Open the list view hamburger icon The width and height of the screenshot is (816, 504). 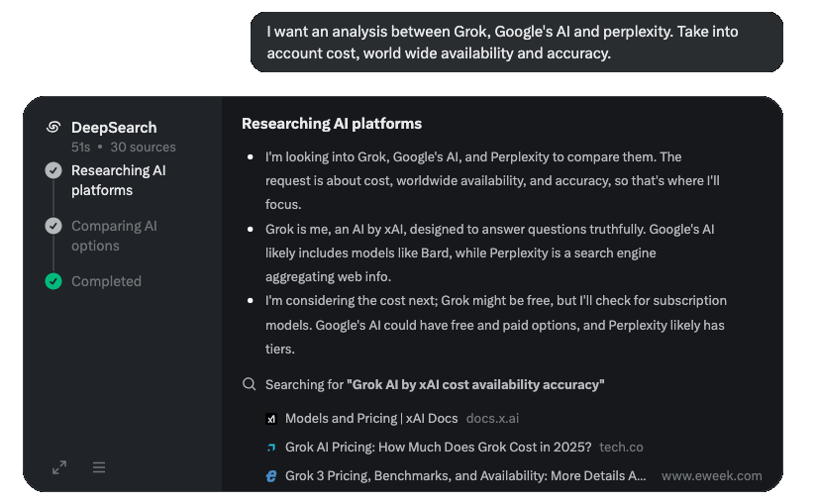click(x=99, y=467)
